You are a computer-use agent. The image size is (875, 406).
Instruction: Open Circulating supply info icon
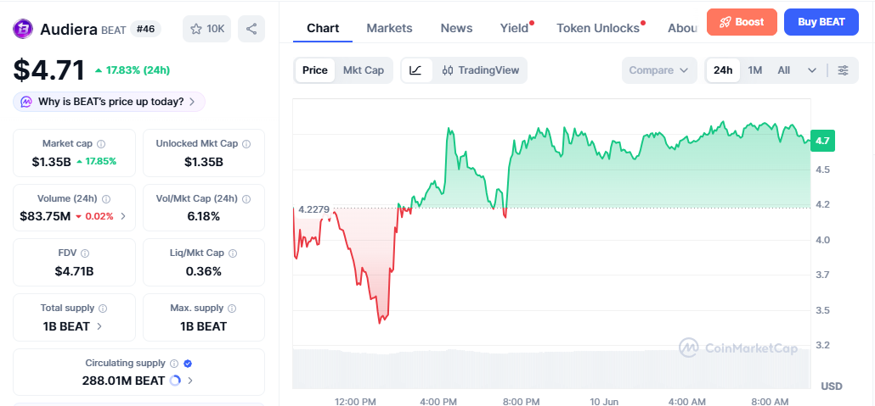[x=174, y=363]
